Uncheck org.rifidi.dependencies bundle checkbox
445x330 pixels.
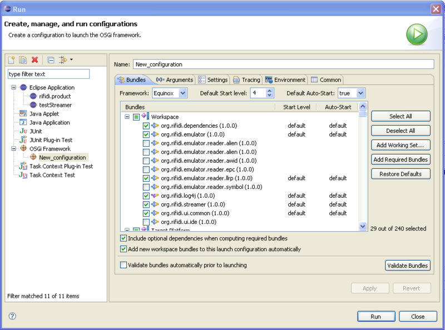[x=146, y=126]
